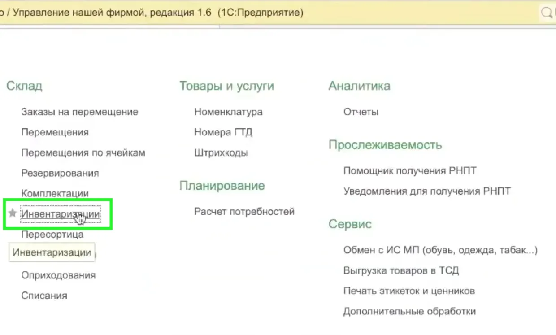This screenshot has width=556, height=335.
Task: Start Помощник получения РНПТ
Action: 409,171
